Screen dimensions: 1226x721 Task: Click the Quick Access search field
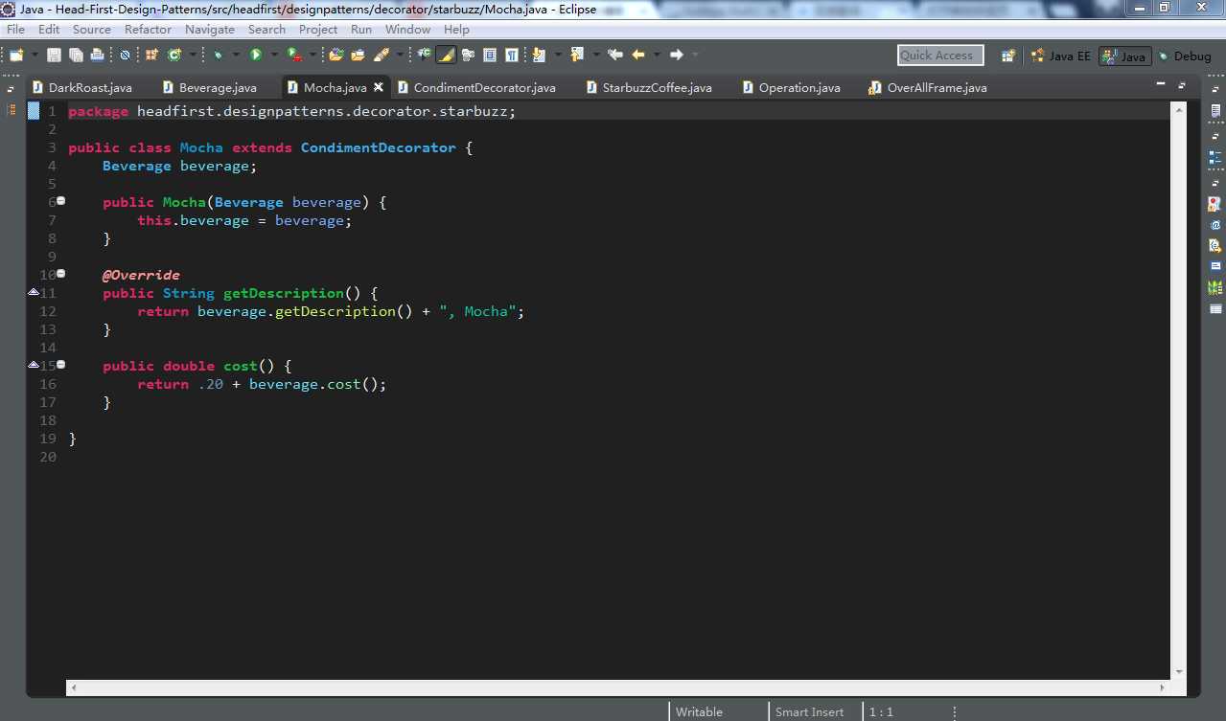pos(940,56)
